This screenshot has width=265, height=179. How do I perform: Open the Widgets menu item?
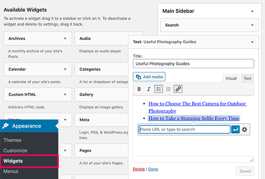coord(29,161)
